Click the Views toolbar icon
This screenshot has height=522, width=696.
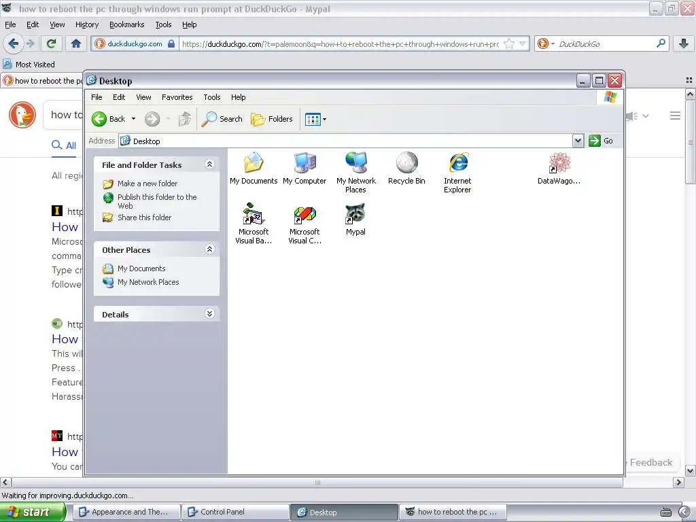point(313,119)
